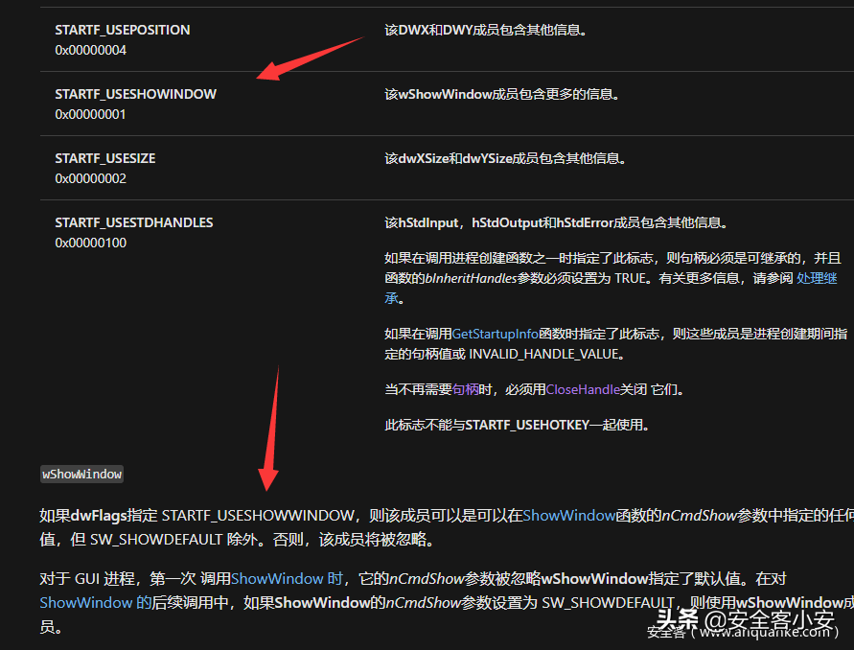Open the 'ShowWindow 的' link
The width and height of the screenshot is (854, 650).
95,603
